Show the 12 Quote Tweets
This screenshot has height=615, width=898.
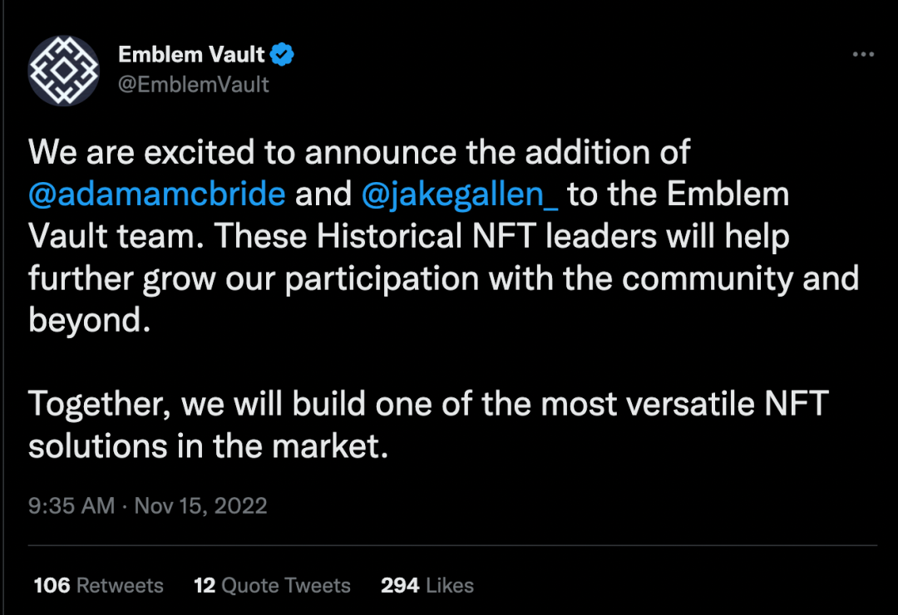(272, 585)
